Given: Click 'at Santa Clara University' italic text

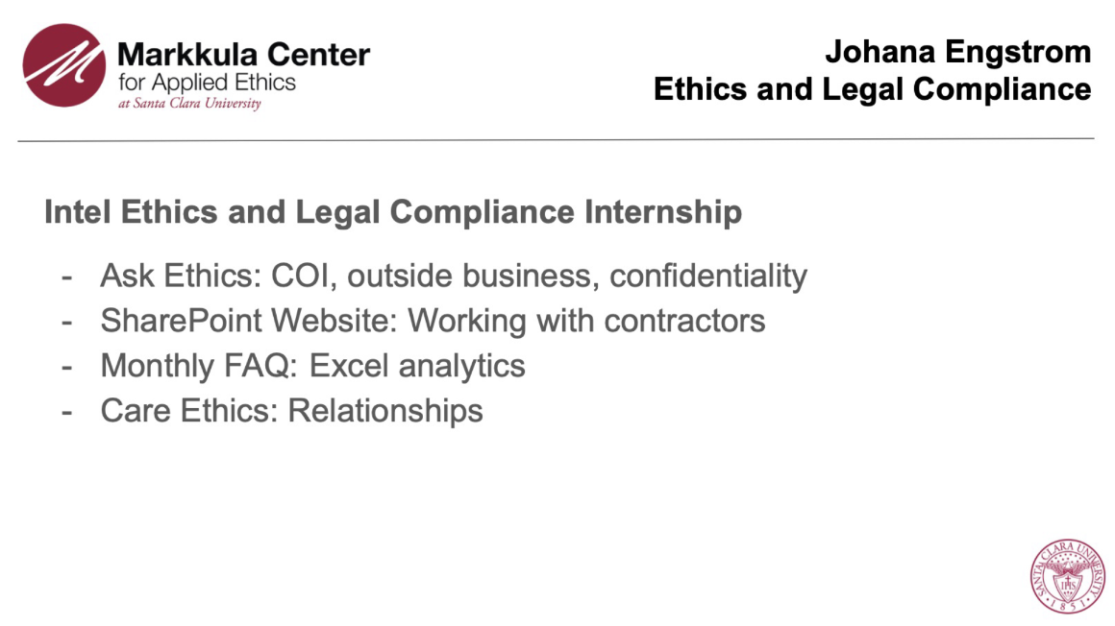Looking at the screenshot, I should pos(188,104).
